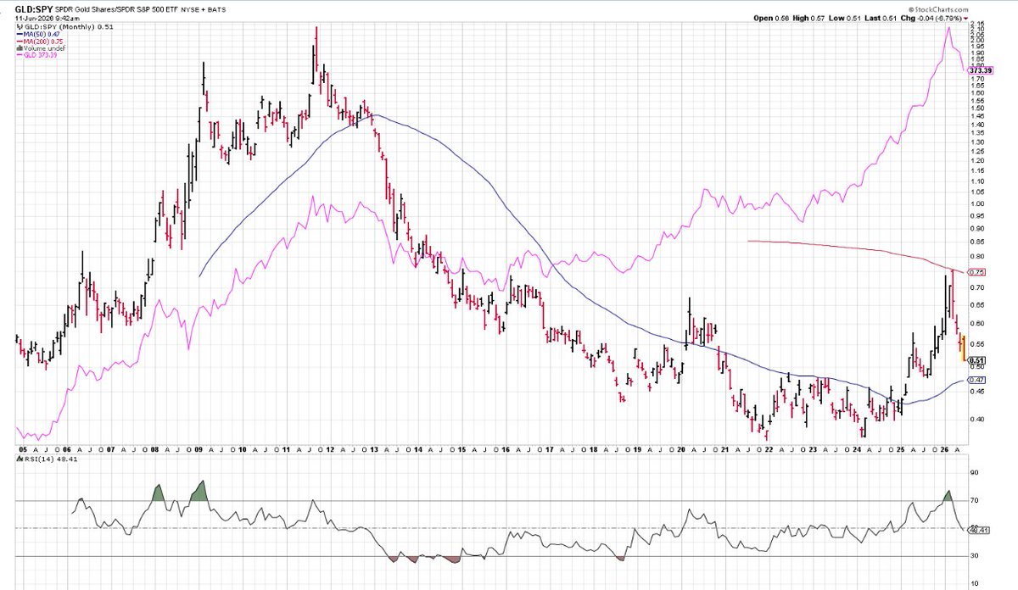
Task: Click the 0.40 price axis label
Action: [976, 419]
